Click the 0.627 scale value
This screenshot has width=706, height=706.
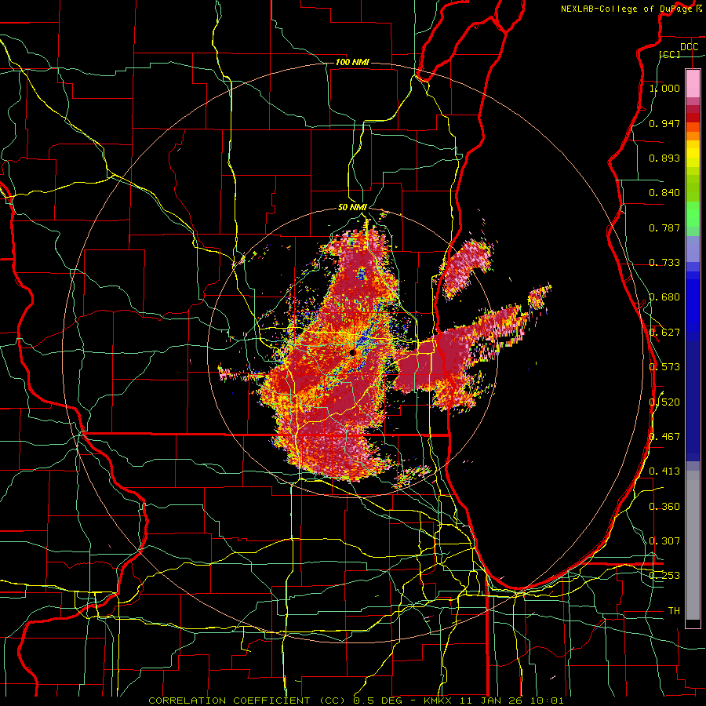click(664, 333)
